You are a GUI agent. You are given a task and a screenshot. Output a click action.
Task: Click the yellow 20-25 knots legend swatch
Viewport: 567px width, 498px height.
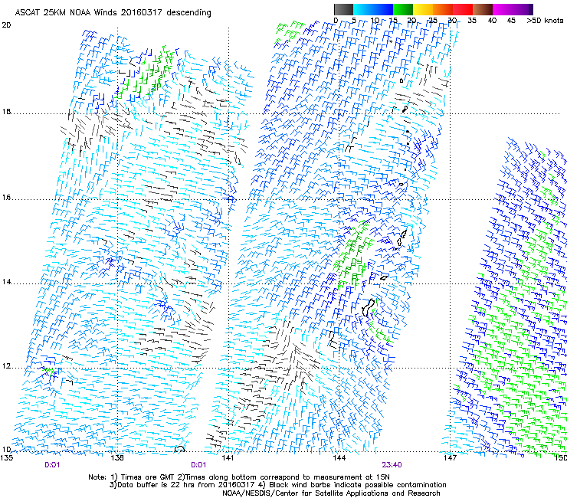(423, 9)
